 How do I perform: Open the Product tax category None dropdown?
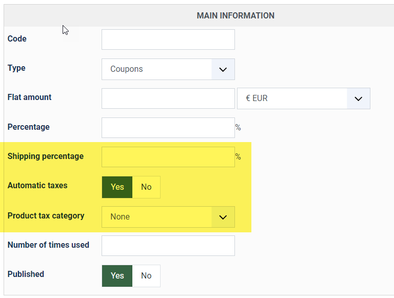point(156,217)
